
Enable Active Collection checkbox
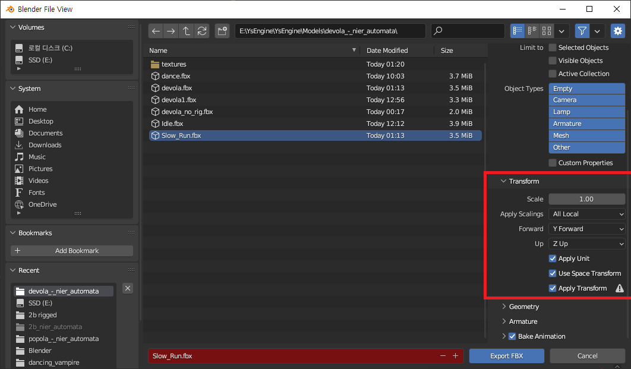click(x=553, y=74)
